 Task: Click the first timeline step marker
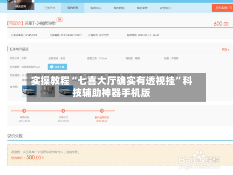pyautogui.click(x=24, y=111)
